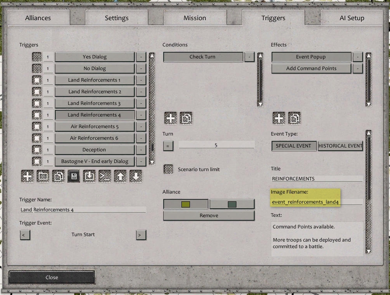
Task: Move the selected trigger down with arrow icon
Action: click(x=136, y=176)
